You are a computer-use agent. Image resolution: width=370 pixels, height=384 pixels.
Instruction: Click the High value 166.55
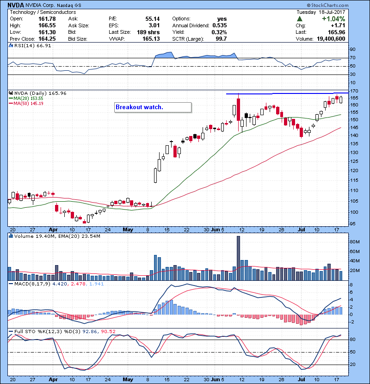click(x=47, y=25)
